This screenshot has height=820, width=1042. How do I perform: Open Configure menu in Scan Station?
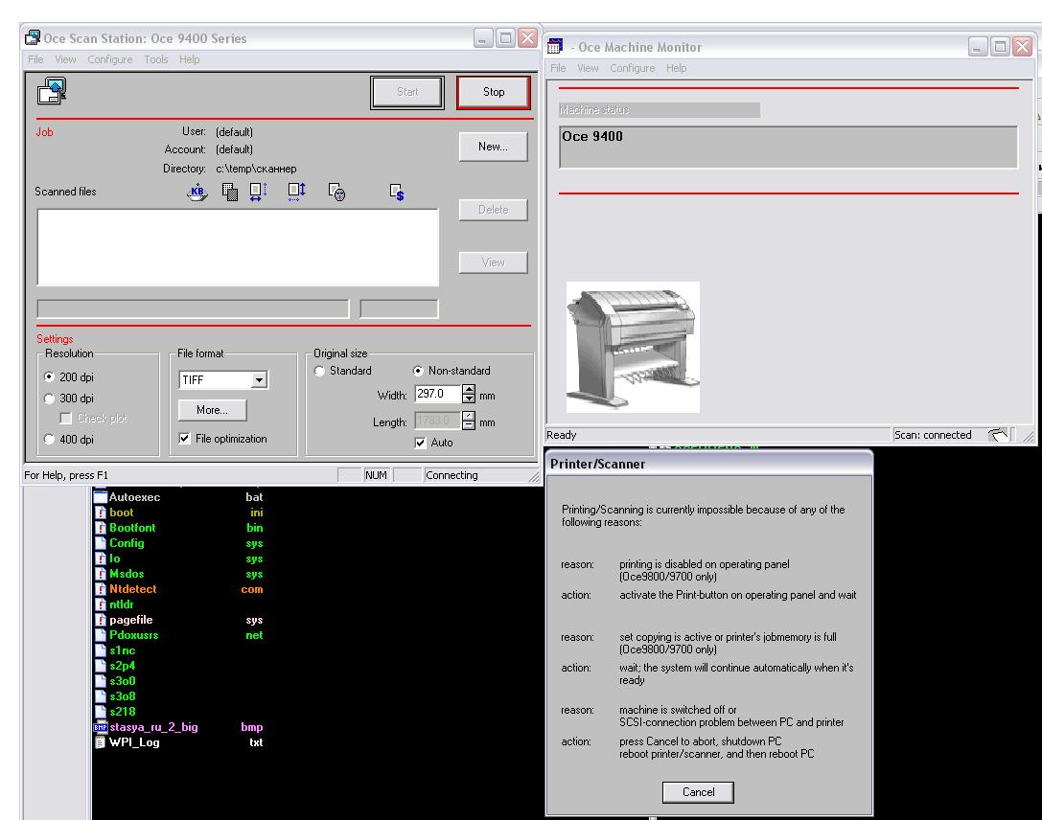point(109,59)
